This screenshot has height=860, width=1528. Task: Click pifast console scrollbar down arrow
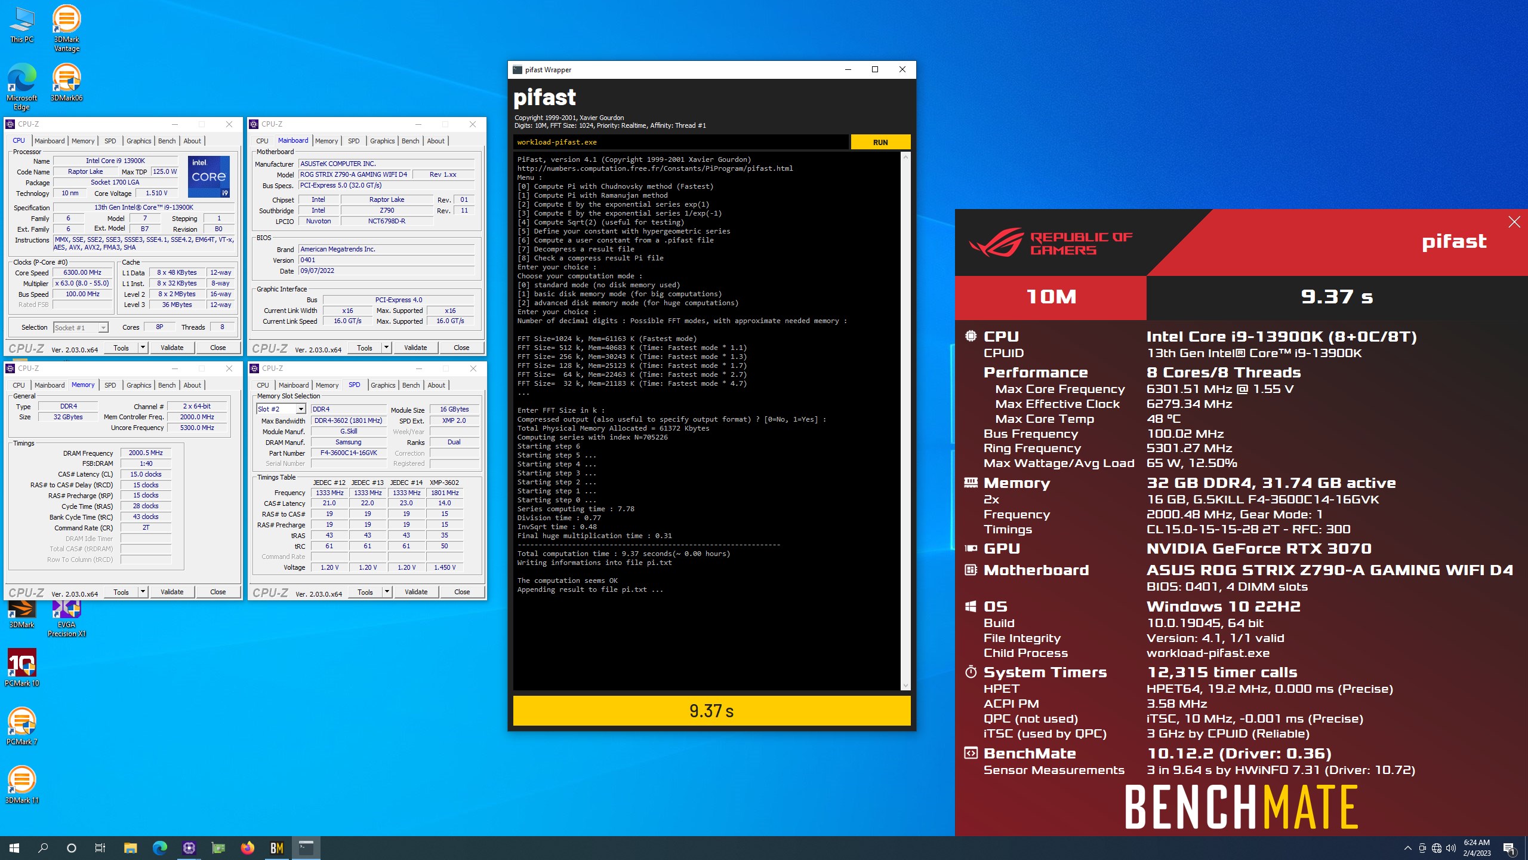click(905, 686)
